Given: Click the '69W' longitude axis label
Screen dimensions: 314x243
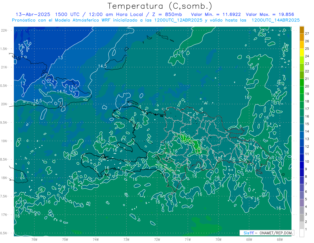Looking at the screenshot, I should (x=249, y=240).
